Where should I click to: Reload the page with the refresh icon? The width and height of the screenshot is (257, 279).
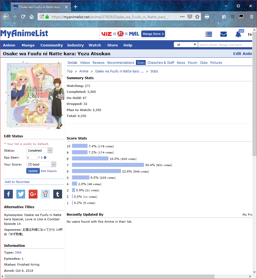click(x=23, y=17)
